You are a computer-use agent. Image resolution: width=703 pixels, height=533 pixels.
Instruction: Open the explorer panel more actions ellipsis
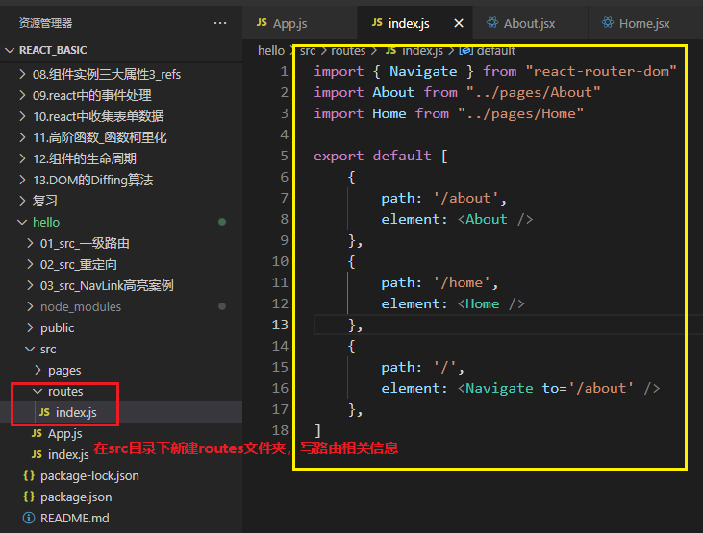(x=220, y=23)
